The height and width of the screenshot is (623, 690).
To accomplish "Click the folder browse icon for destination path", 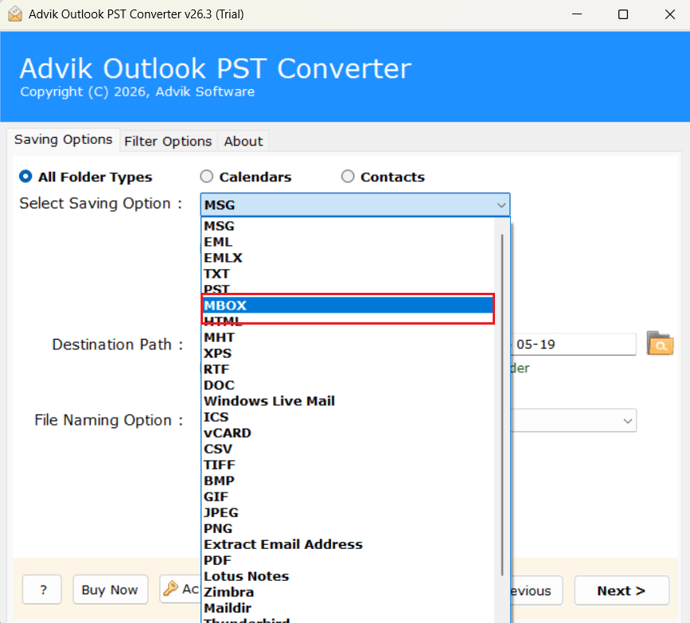I will [x=660, y=344].
